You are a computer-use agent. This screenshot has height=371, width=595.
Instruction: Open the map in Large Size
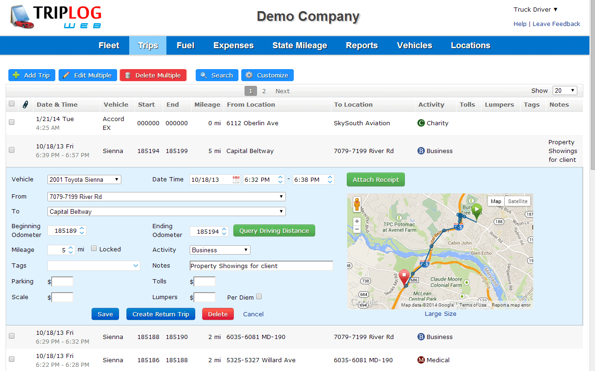coord(440,313)
